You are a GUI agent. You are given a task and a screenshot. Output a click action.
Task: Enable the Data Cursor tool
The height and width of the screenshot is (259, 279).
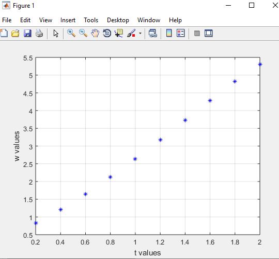(119, 33)
